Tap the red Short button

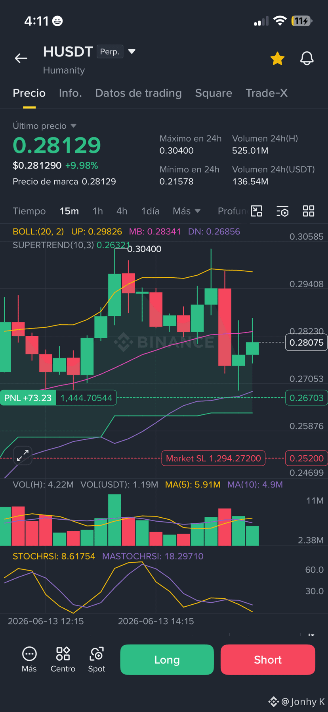coord(268,660)
